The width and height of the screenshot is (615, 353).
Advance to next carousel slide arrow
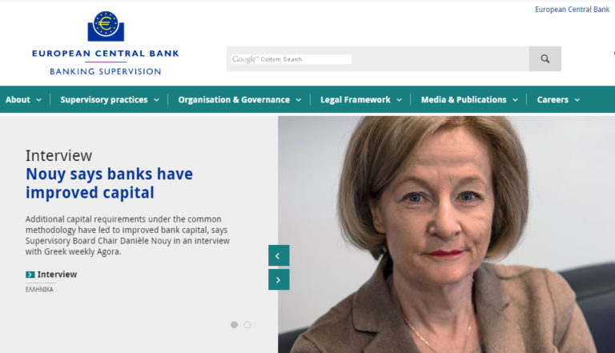coord(279,279)
